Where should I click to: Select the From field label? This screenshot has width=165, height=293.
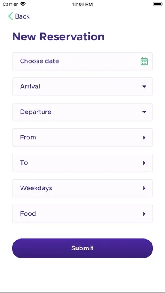point(28,137)
